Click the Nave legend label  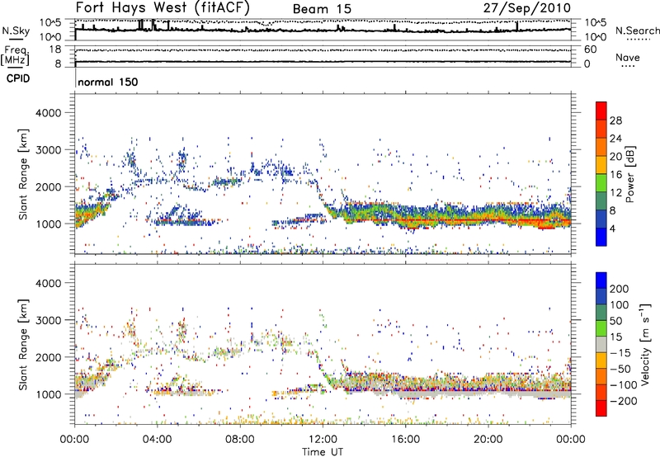click(x=628, y=57)
